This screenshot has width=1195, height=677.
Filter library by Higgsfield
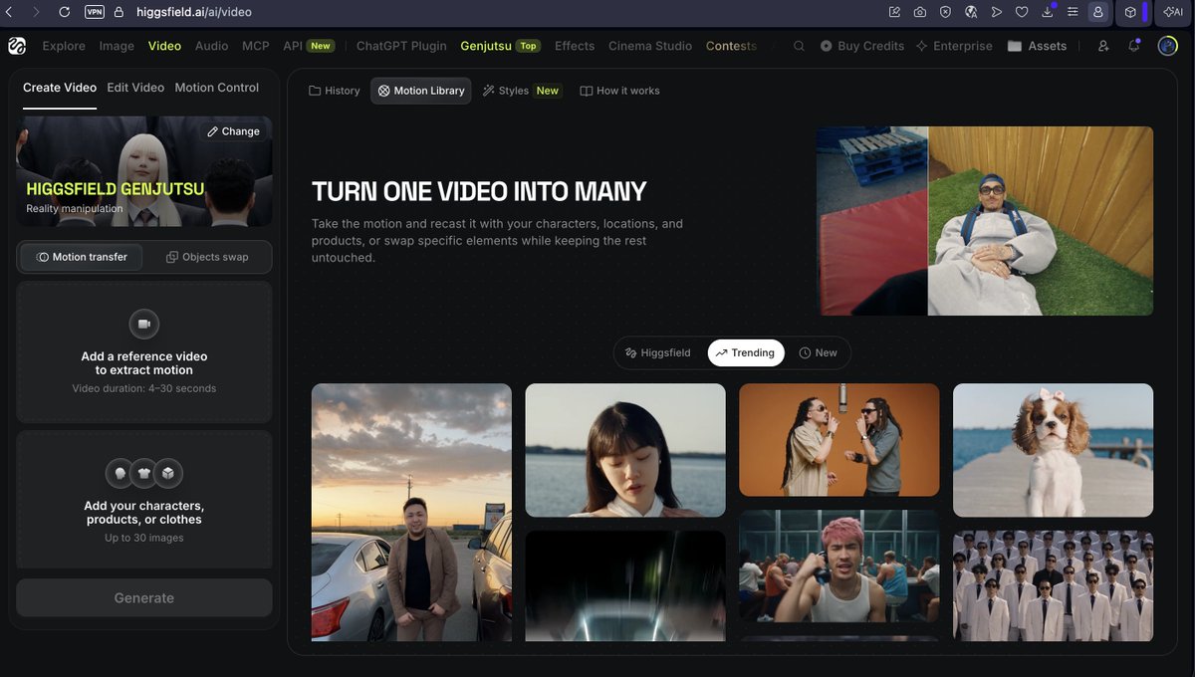coord(657,352)
